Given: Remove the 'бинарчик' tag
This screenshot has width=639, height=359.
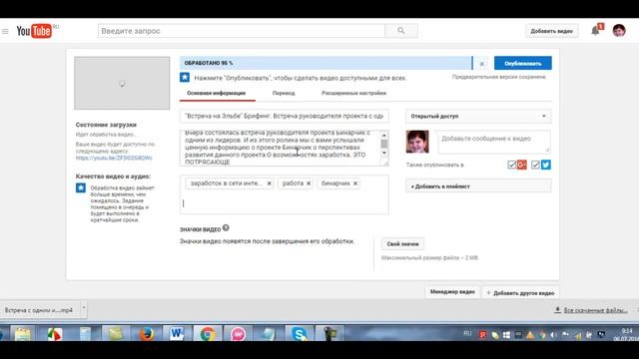Looking at the screenshot, I should pyautogui.click(x=355, y=183).
